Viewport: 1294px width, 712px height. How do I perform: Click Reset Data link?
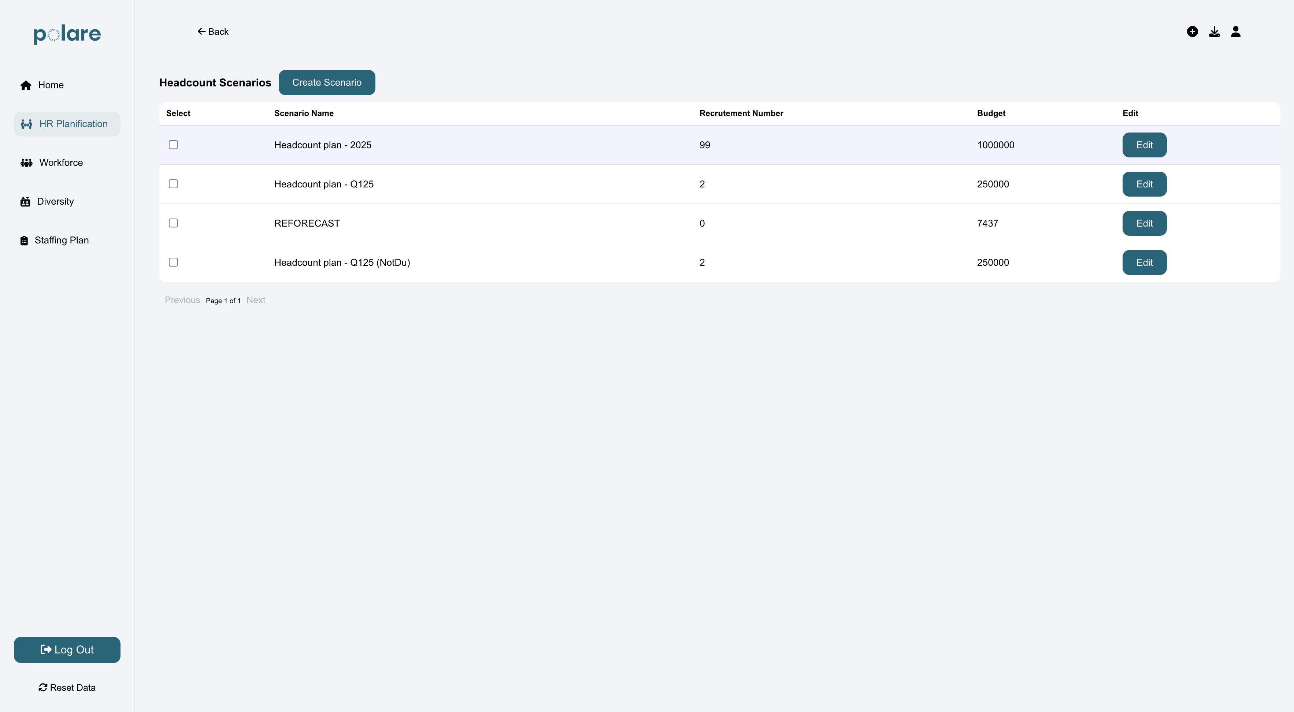(67, 687)
